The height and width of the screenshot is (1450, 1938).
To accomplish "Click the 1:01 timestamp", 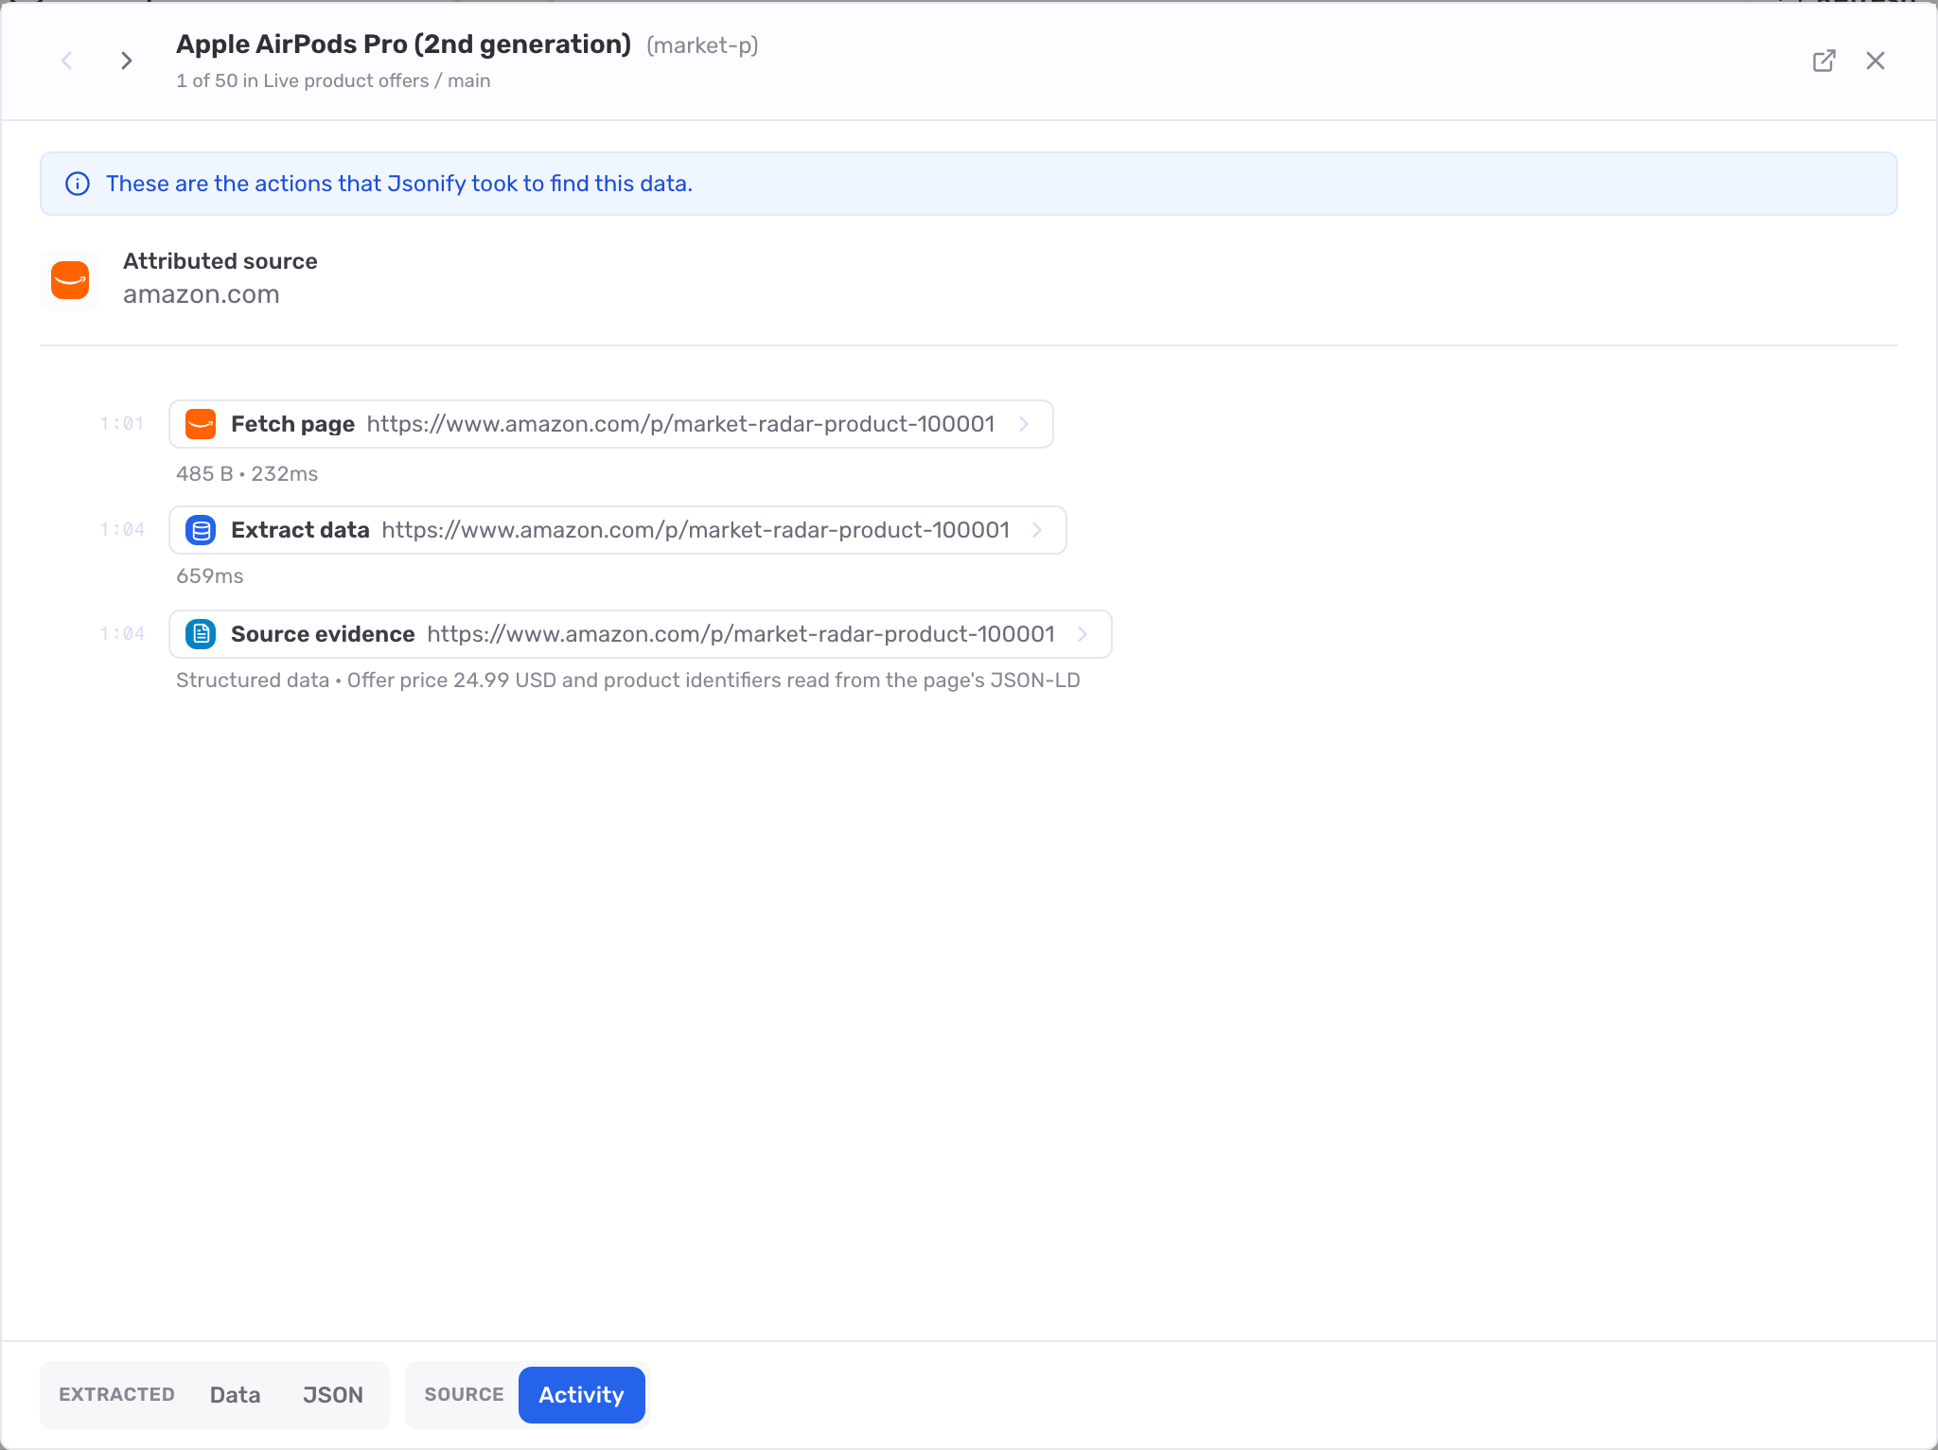I will coord(122,424).
